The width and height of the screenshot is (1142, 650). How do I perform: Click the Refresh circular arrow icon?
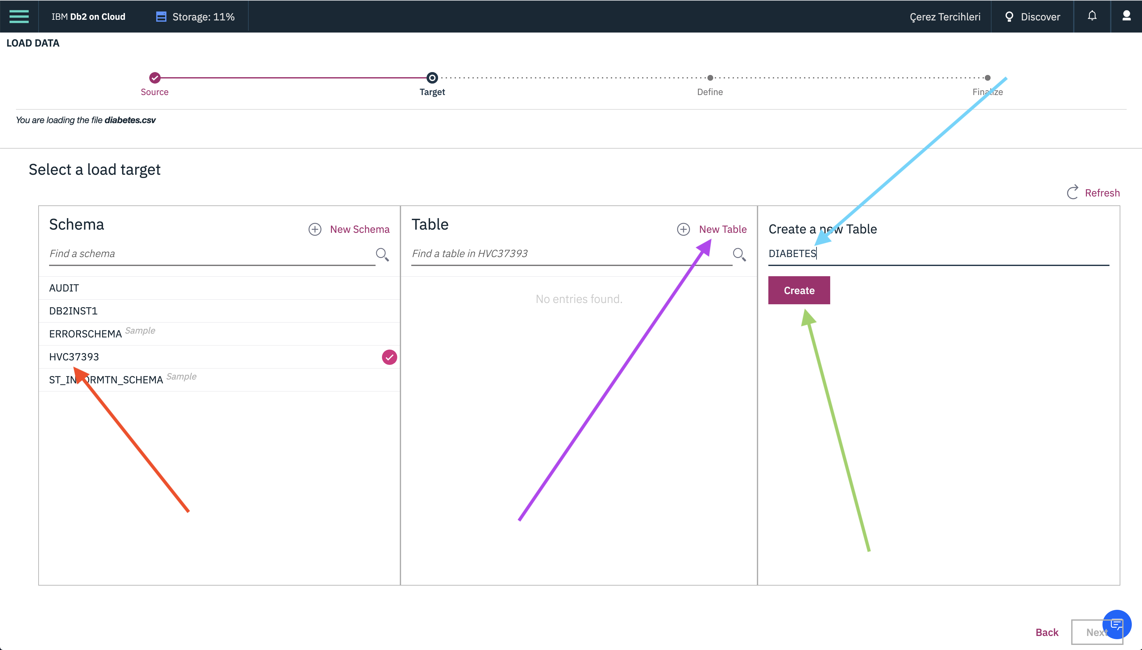1073,192
